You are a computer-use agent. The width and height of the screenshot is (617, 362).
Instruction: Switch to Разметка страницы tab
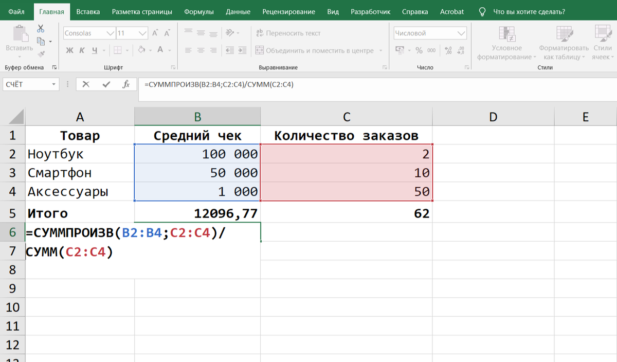(x=142, y=11)
